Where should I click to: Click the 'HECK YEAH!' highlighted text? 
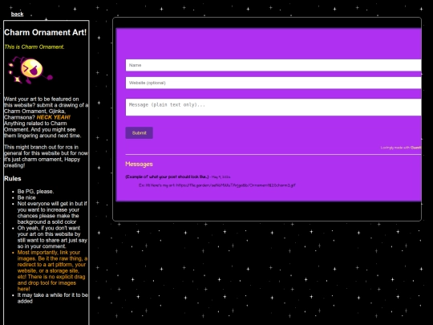[53, 117]
